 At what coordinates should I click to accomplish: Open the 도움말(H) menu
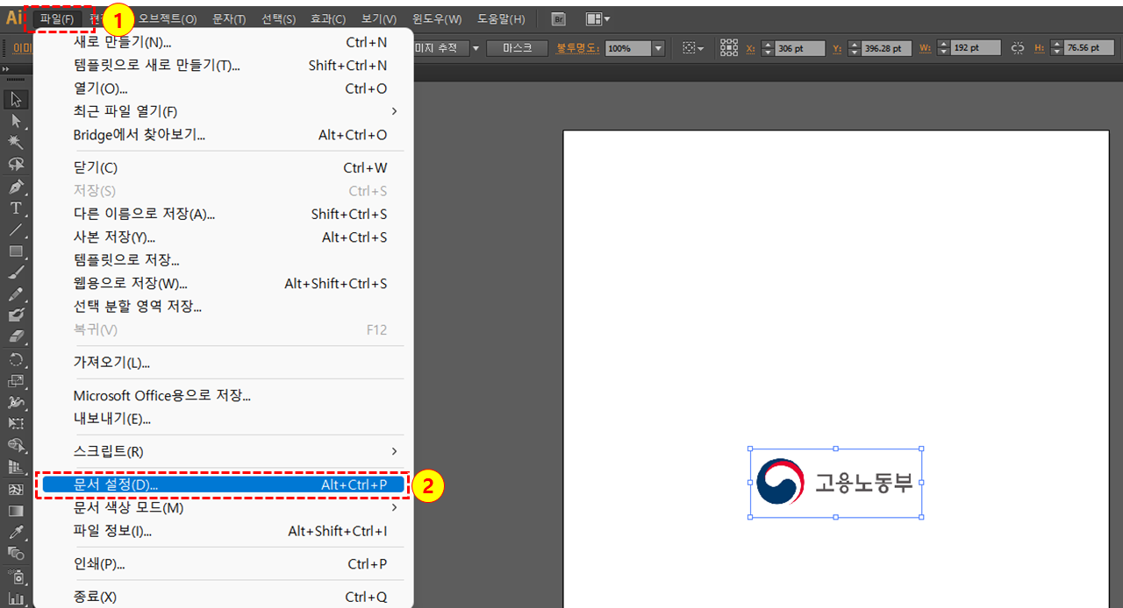pyautogui.click(x=501, y=19)
